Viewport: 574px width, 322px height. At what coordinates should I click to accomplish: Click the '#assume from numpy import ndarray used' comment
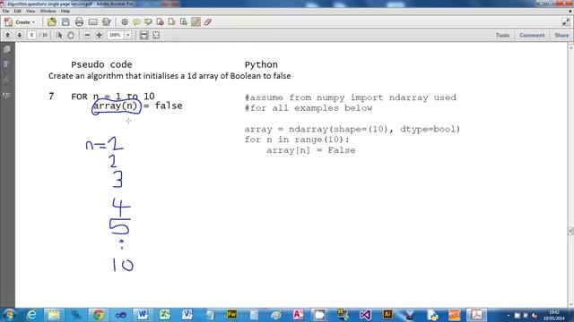click(x=351, y=97)
